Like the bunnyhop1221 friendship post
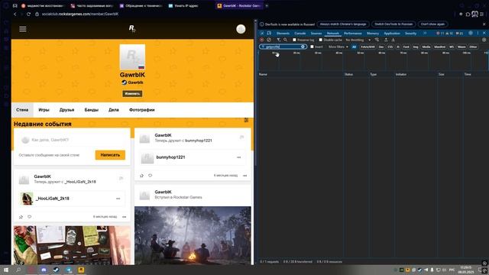 141,176
